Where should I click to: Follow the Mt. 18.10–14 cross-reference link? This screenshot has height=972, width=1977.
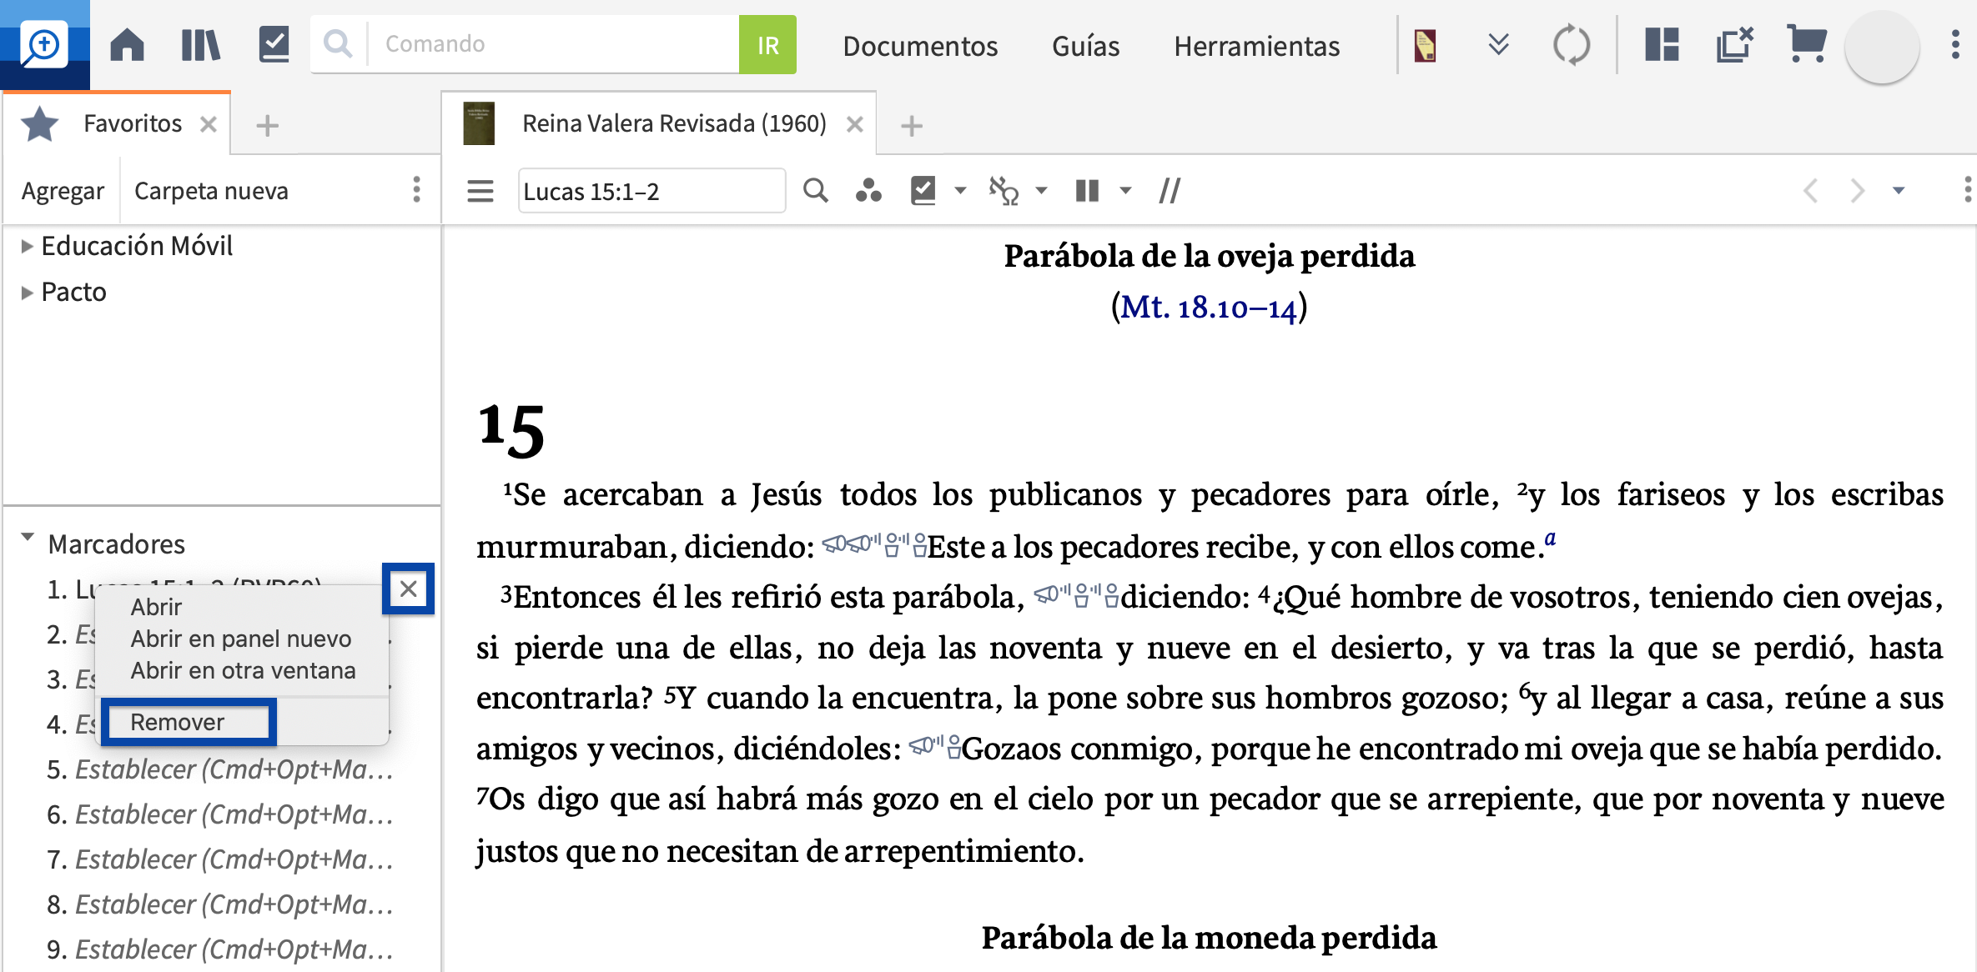[1208, 307]
